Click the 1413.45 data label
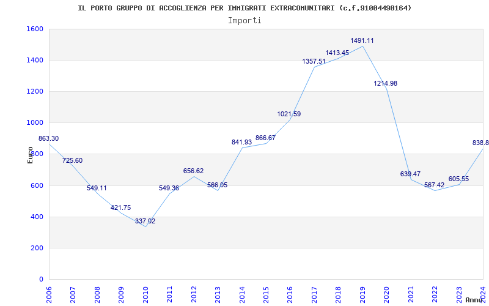The height and width of the screenshot is (306, 489). (x=337, y=53)
